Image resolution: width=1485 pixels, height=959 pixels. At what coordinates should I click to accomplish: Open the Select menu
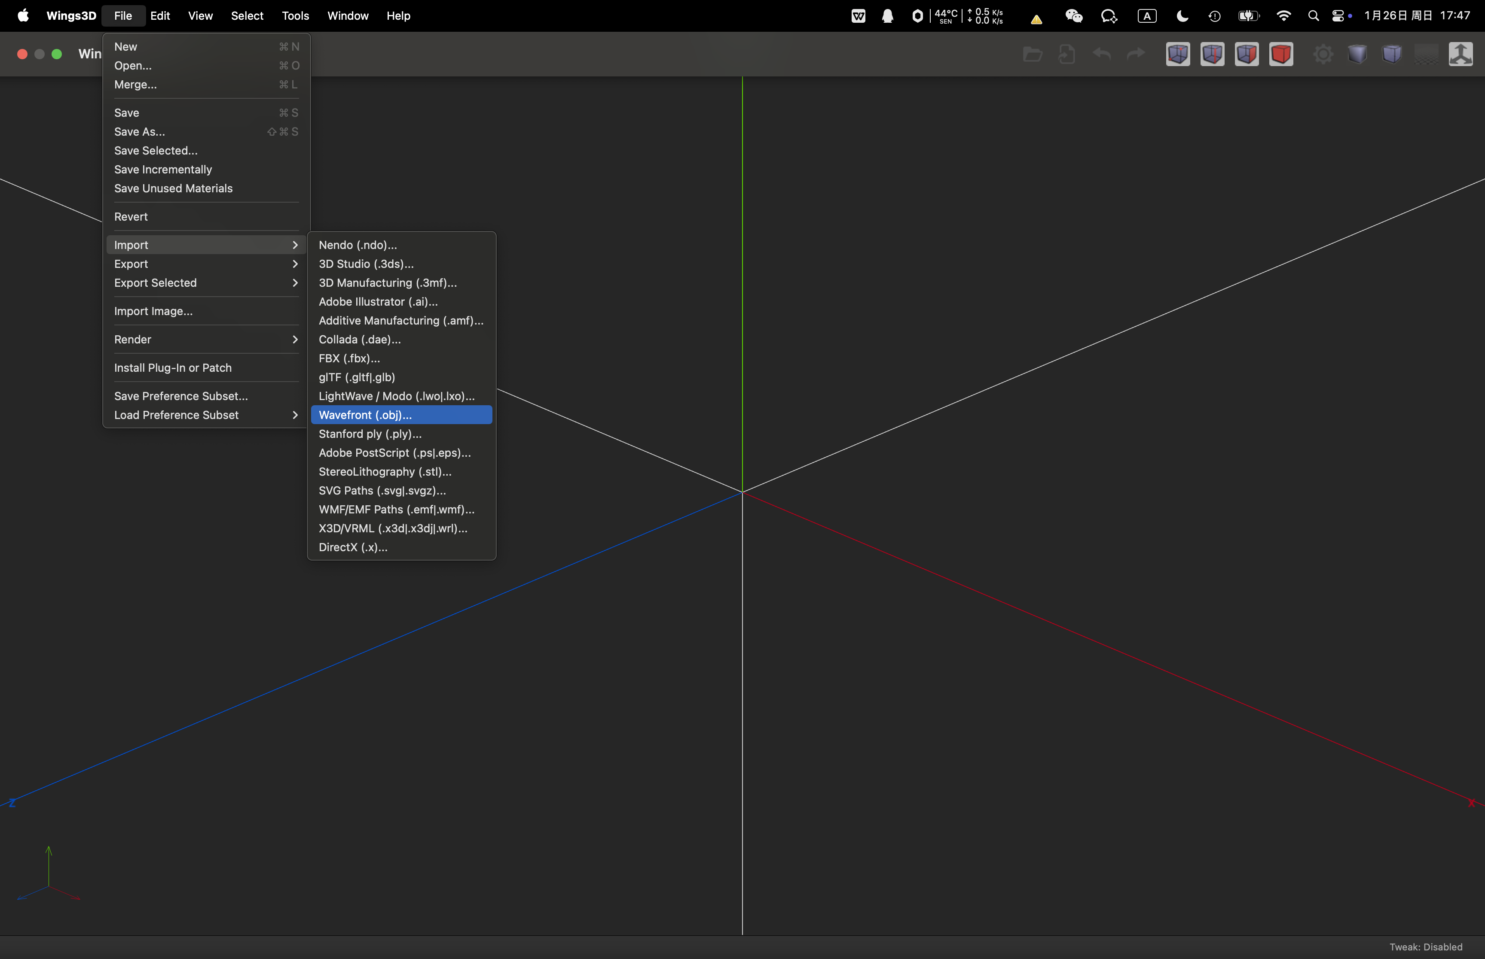tap(247, 15)
